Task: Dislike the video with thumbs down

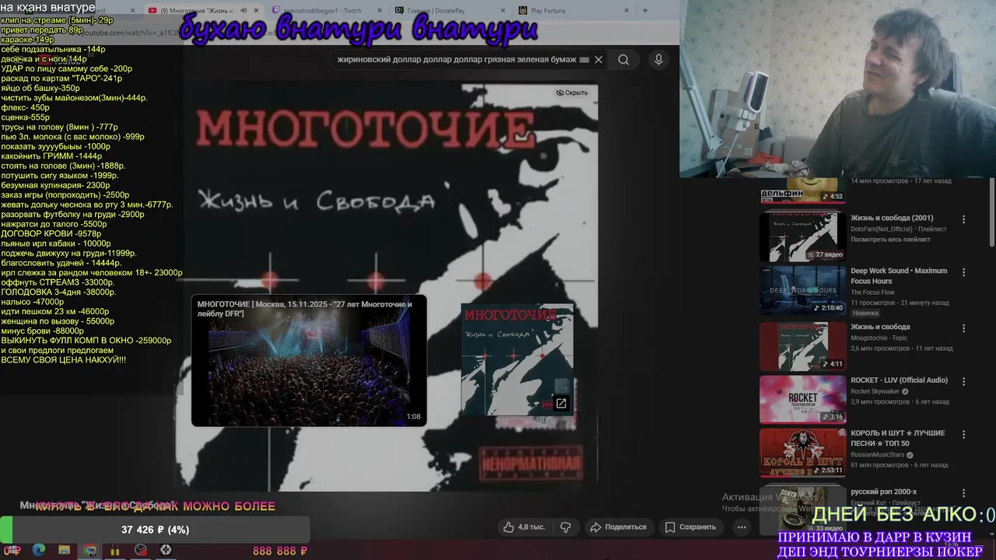Action: (x=566, y=527)
